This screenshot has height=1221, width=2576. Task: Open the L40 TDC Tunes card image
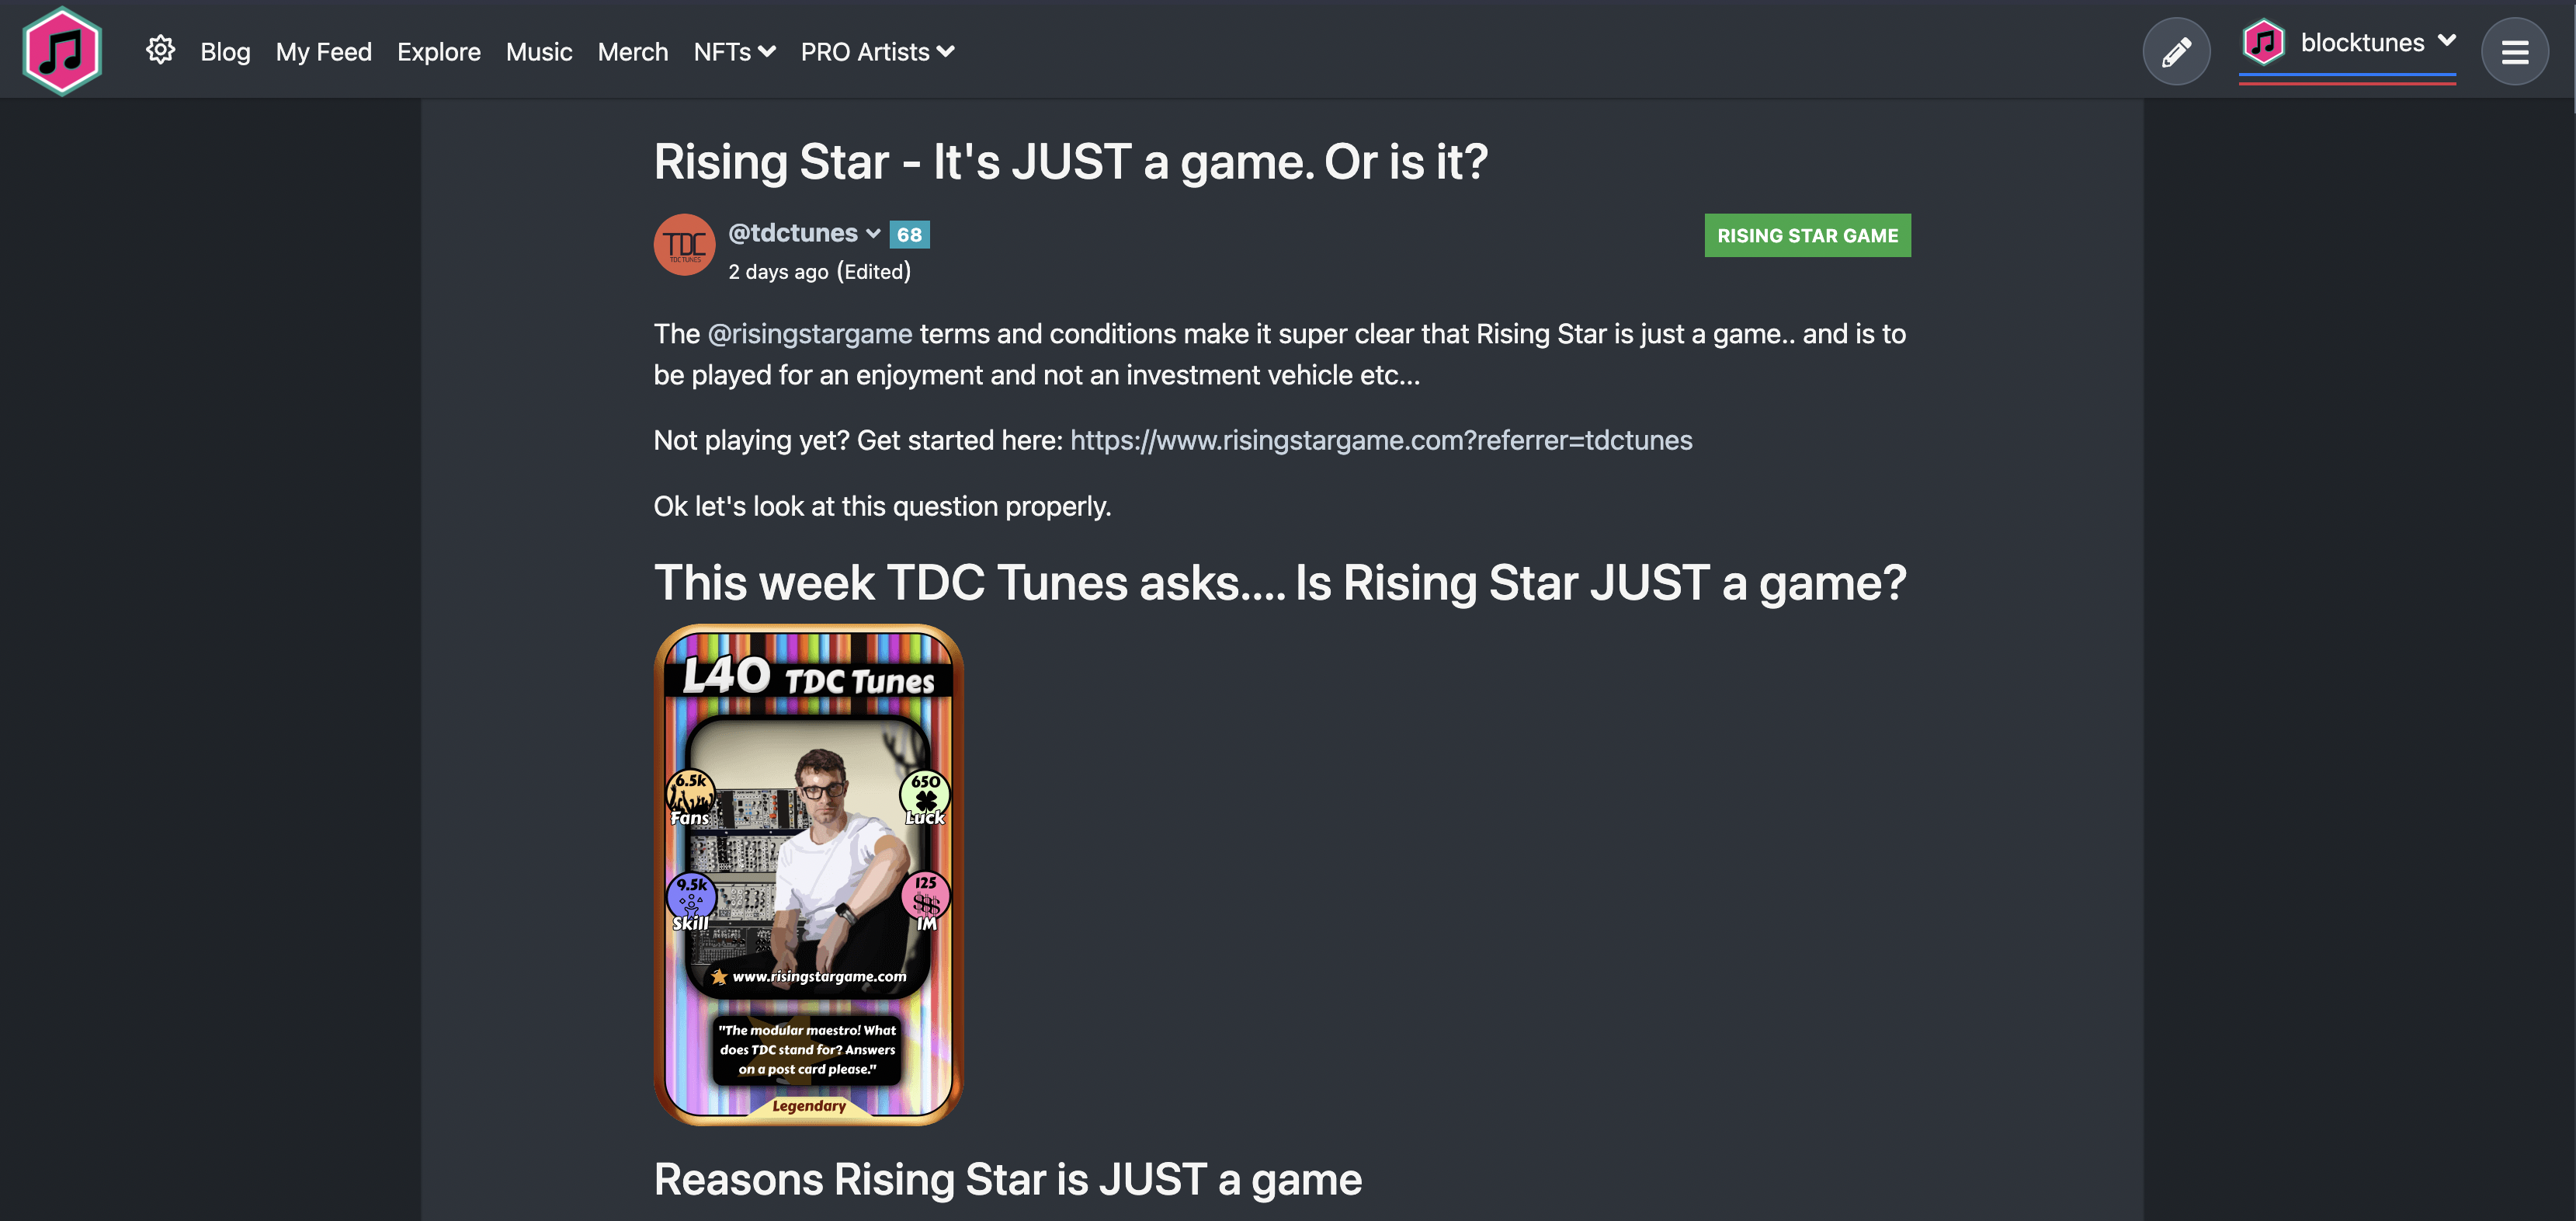coord(808,875)
